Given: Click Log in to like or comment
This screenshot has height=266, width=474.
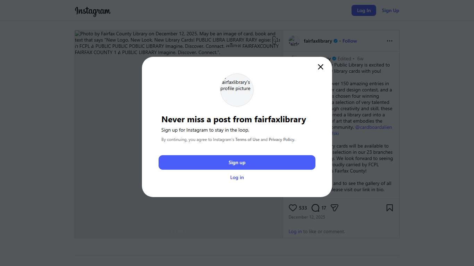Looking at the screenshot, I should pos(295,231).
